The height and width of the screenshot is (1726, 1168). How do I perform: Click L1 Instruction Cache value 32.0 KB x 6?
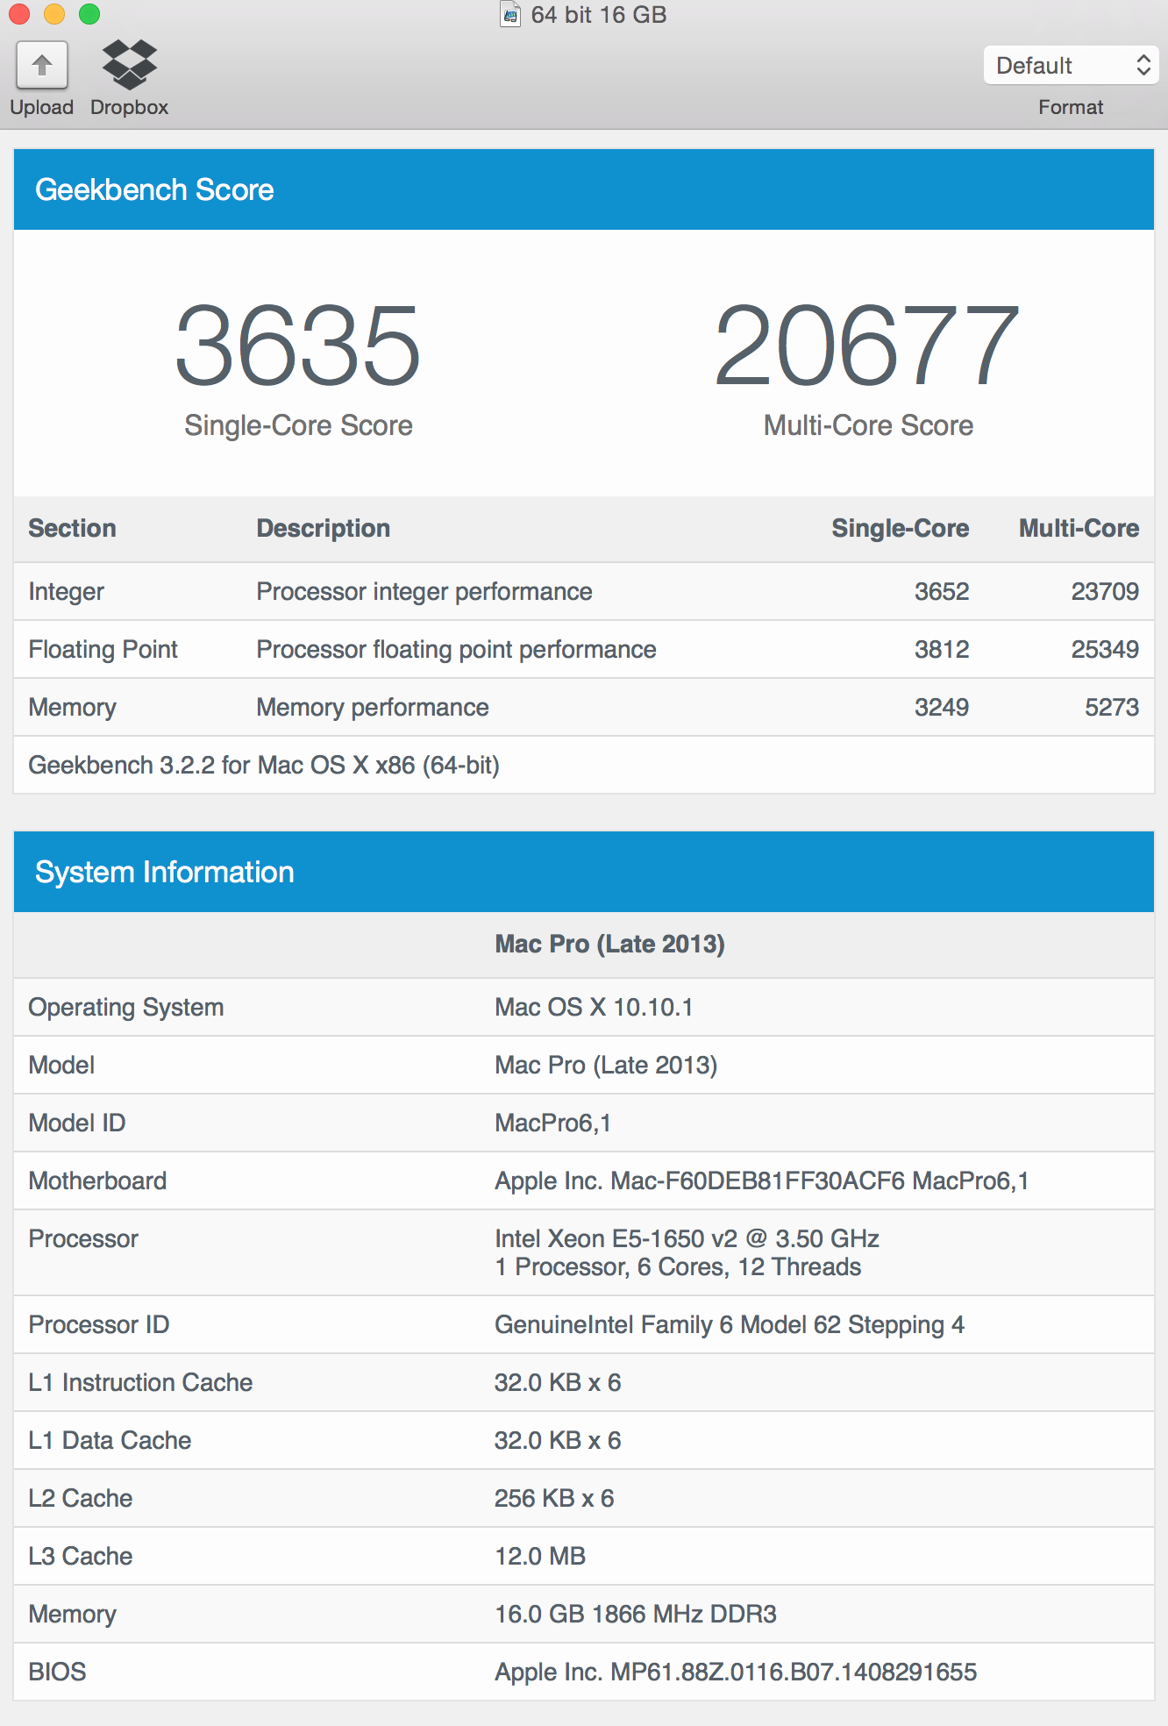coord(558,1382)
